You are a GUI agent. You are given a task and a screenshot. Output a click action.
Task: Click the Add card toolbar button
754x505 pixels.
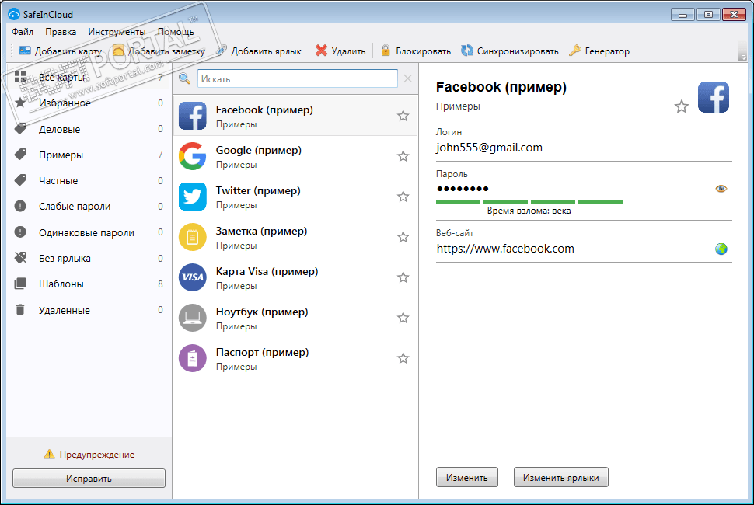point(60,51)
